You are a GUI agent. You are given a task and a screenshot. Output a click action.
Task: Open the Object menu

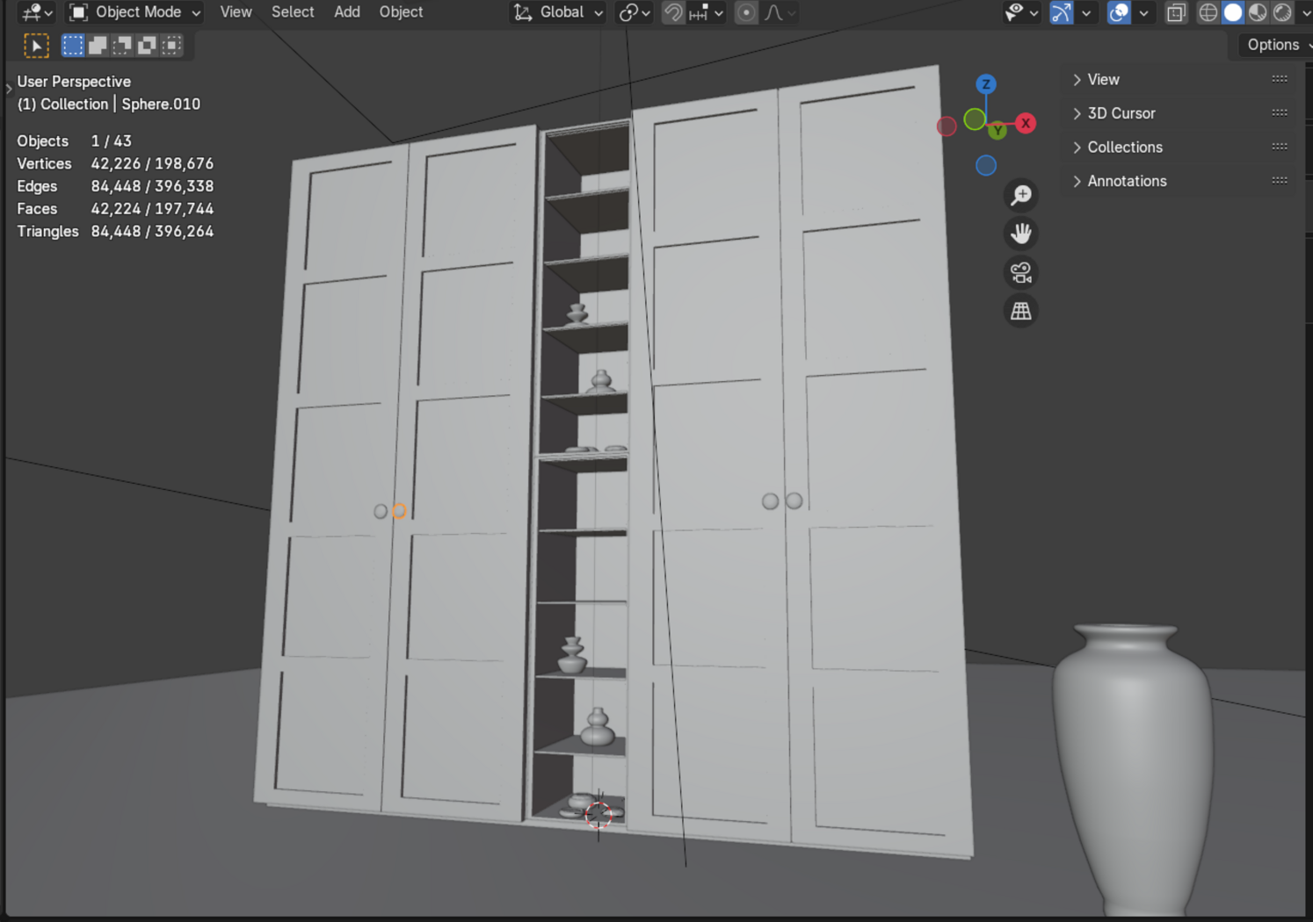pos(401,12)
